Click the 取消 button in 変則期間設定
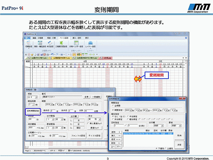213x160 pixels. pyautogui.click(x=179, y=135)
